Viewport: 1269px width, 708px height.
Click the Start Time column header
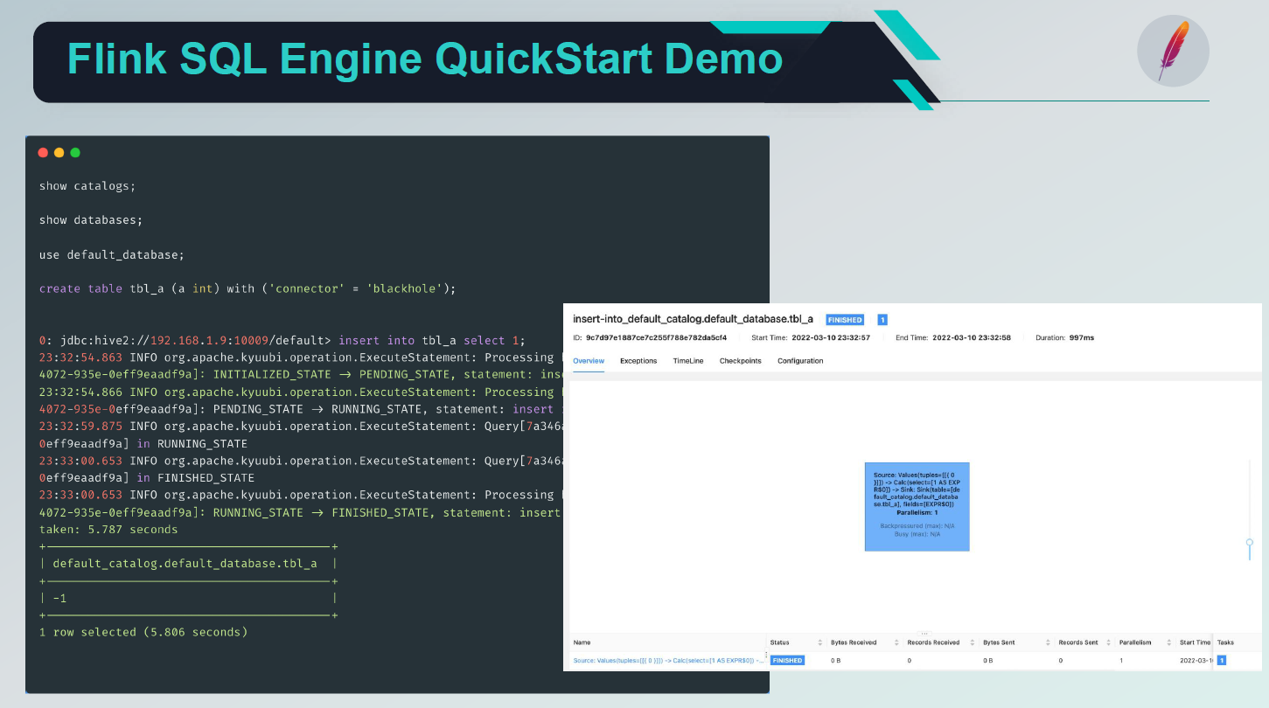[1195, 642]
